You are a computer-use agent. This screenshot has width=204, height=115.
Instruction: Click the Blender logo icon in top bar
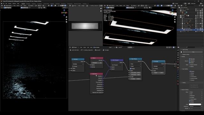coord(1,4)
